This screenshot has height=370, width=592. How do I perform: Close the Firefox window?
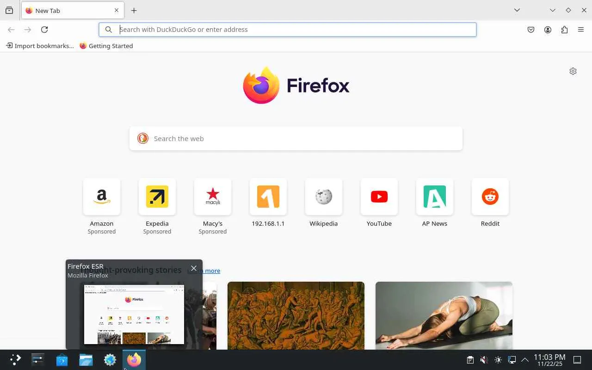click(x=584, y=10)
